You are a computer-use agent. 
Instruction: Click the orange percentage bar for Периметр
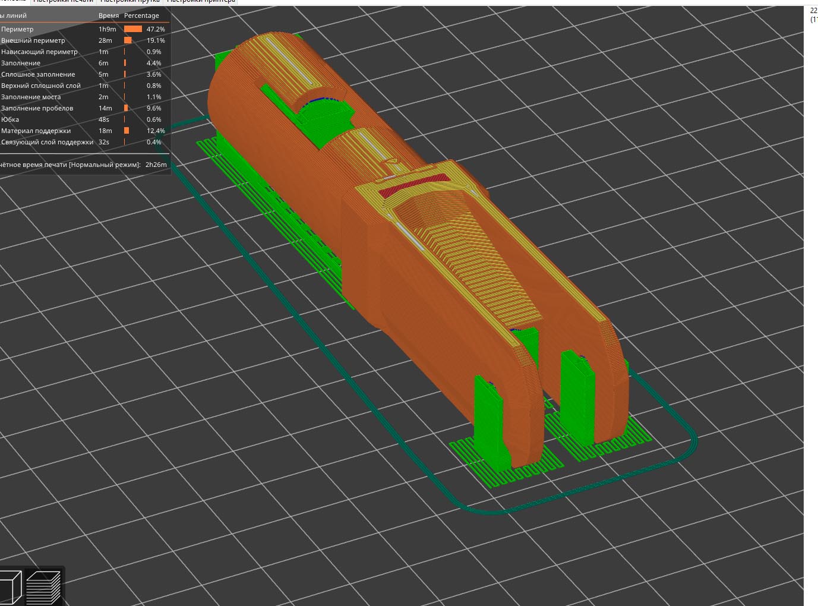pyautogui.click(x=133, y=29)
